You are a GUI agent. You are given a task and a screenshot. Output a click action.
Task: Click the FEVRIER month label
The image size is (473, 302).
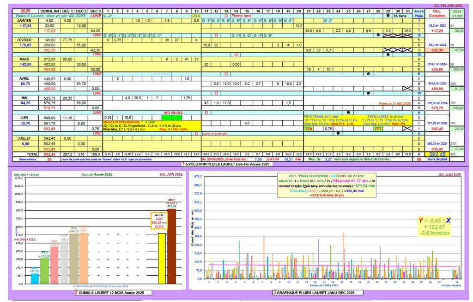pyautogui.click(x=24, y=40)
